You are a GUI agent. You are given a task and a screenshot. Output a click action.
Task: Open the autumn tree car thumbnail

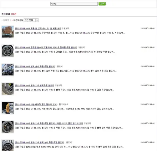(8, 32)
